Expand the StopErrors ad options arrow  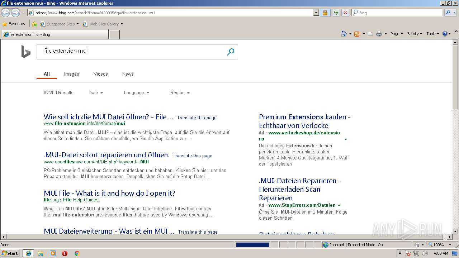click(339, 205)
